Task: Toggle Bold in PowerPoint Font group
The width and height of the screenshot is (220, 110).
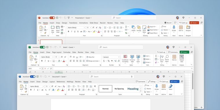Action: coord(69,32)
